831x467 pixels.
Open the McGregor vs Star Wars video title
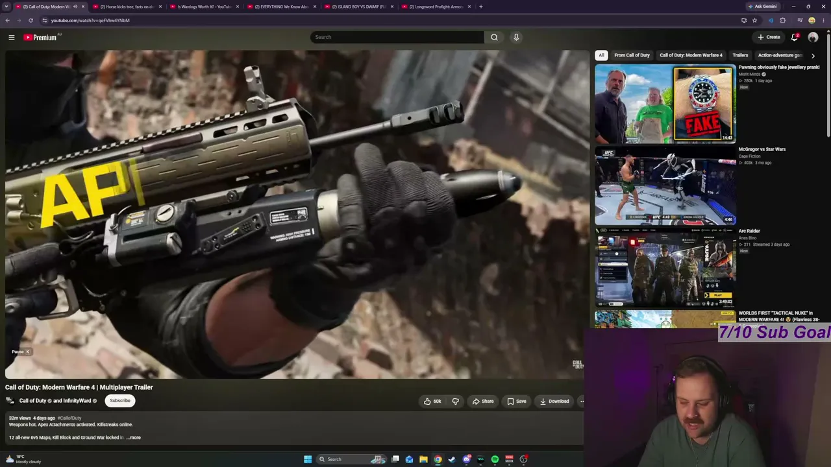[x=762, y=149]
